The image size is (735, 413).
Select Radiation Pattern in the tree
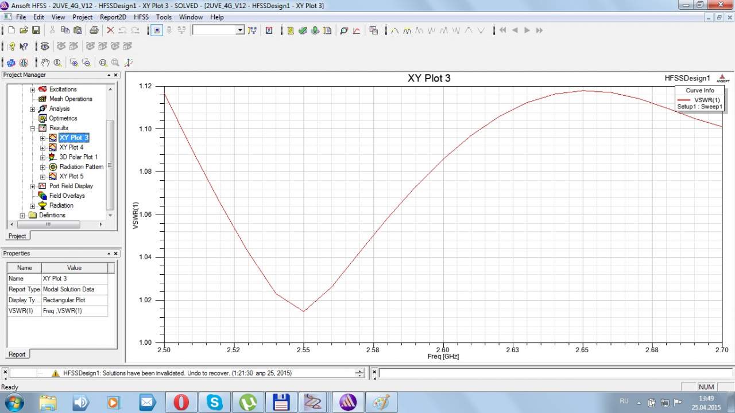(81, 167)
